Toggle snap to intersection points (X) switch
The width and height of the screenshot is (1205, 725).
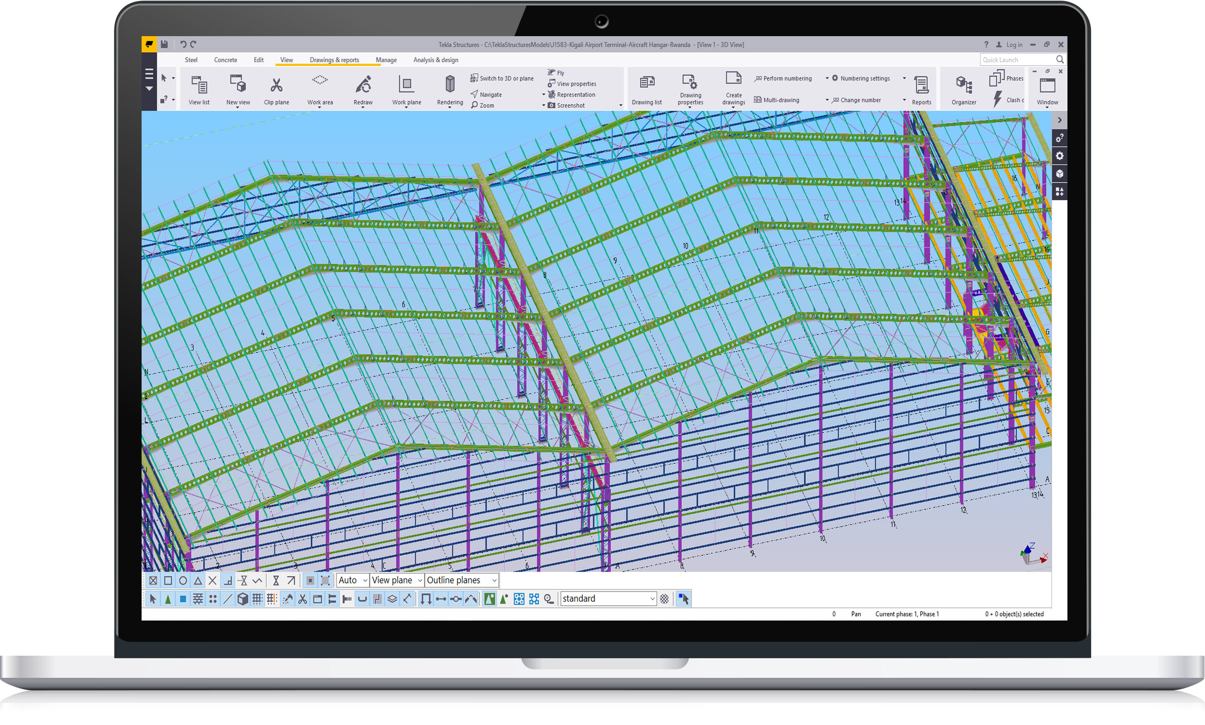pyautogui.click(x=212, y=581)
